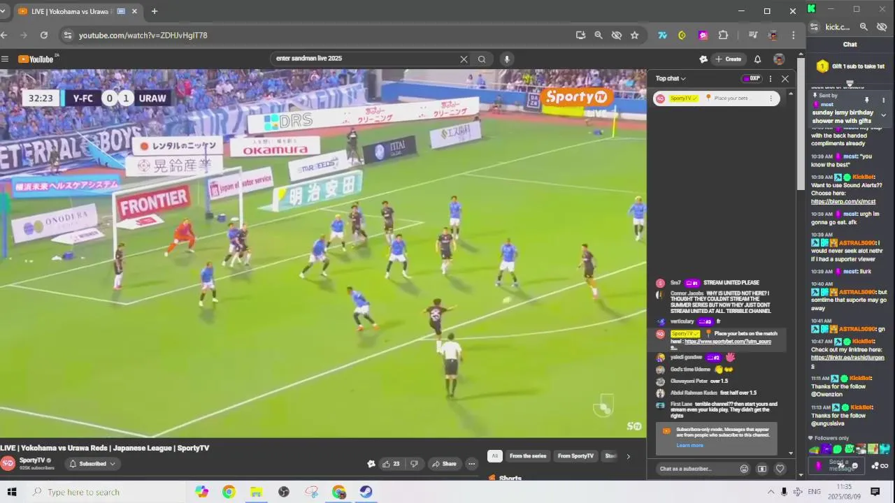The width and height of the screenshot is (895, 503).
Task: Expand the Subscribed notification dropdown
Action: pyautogui.click(x=92, y=464)
